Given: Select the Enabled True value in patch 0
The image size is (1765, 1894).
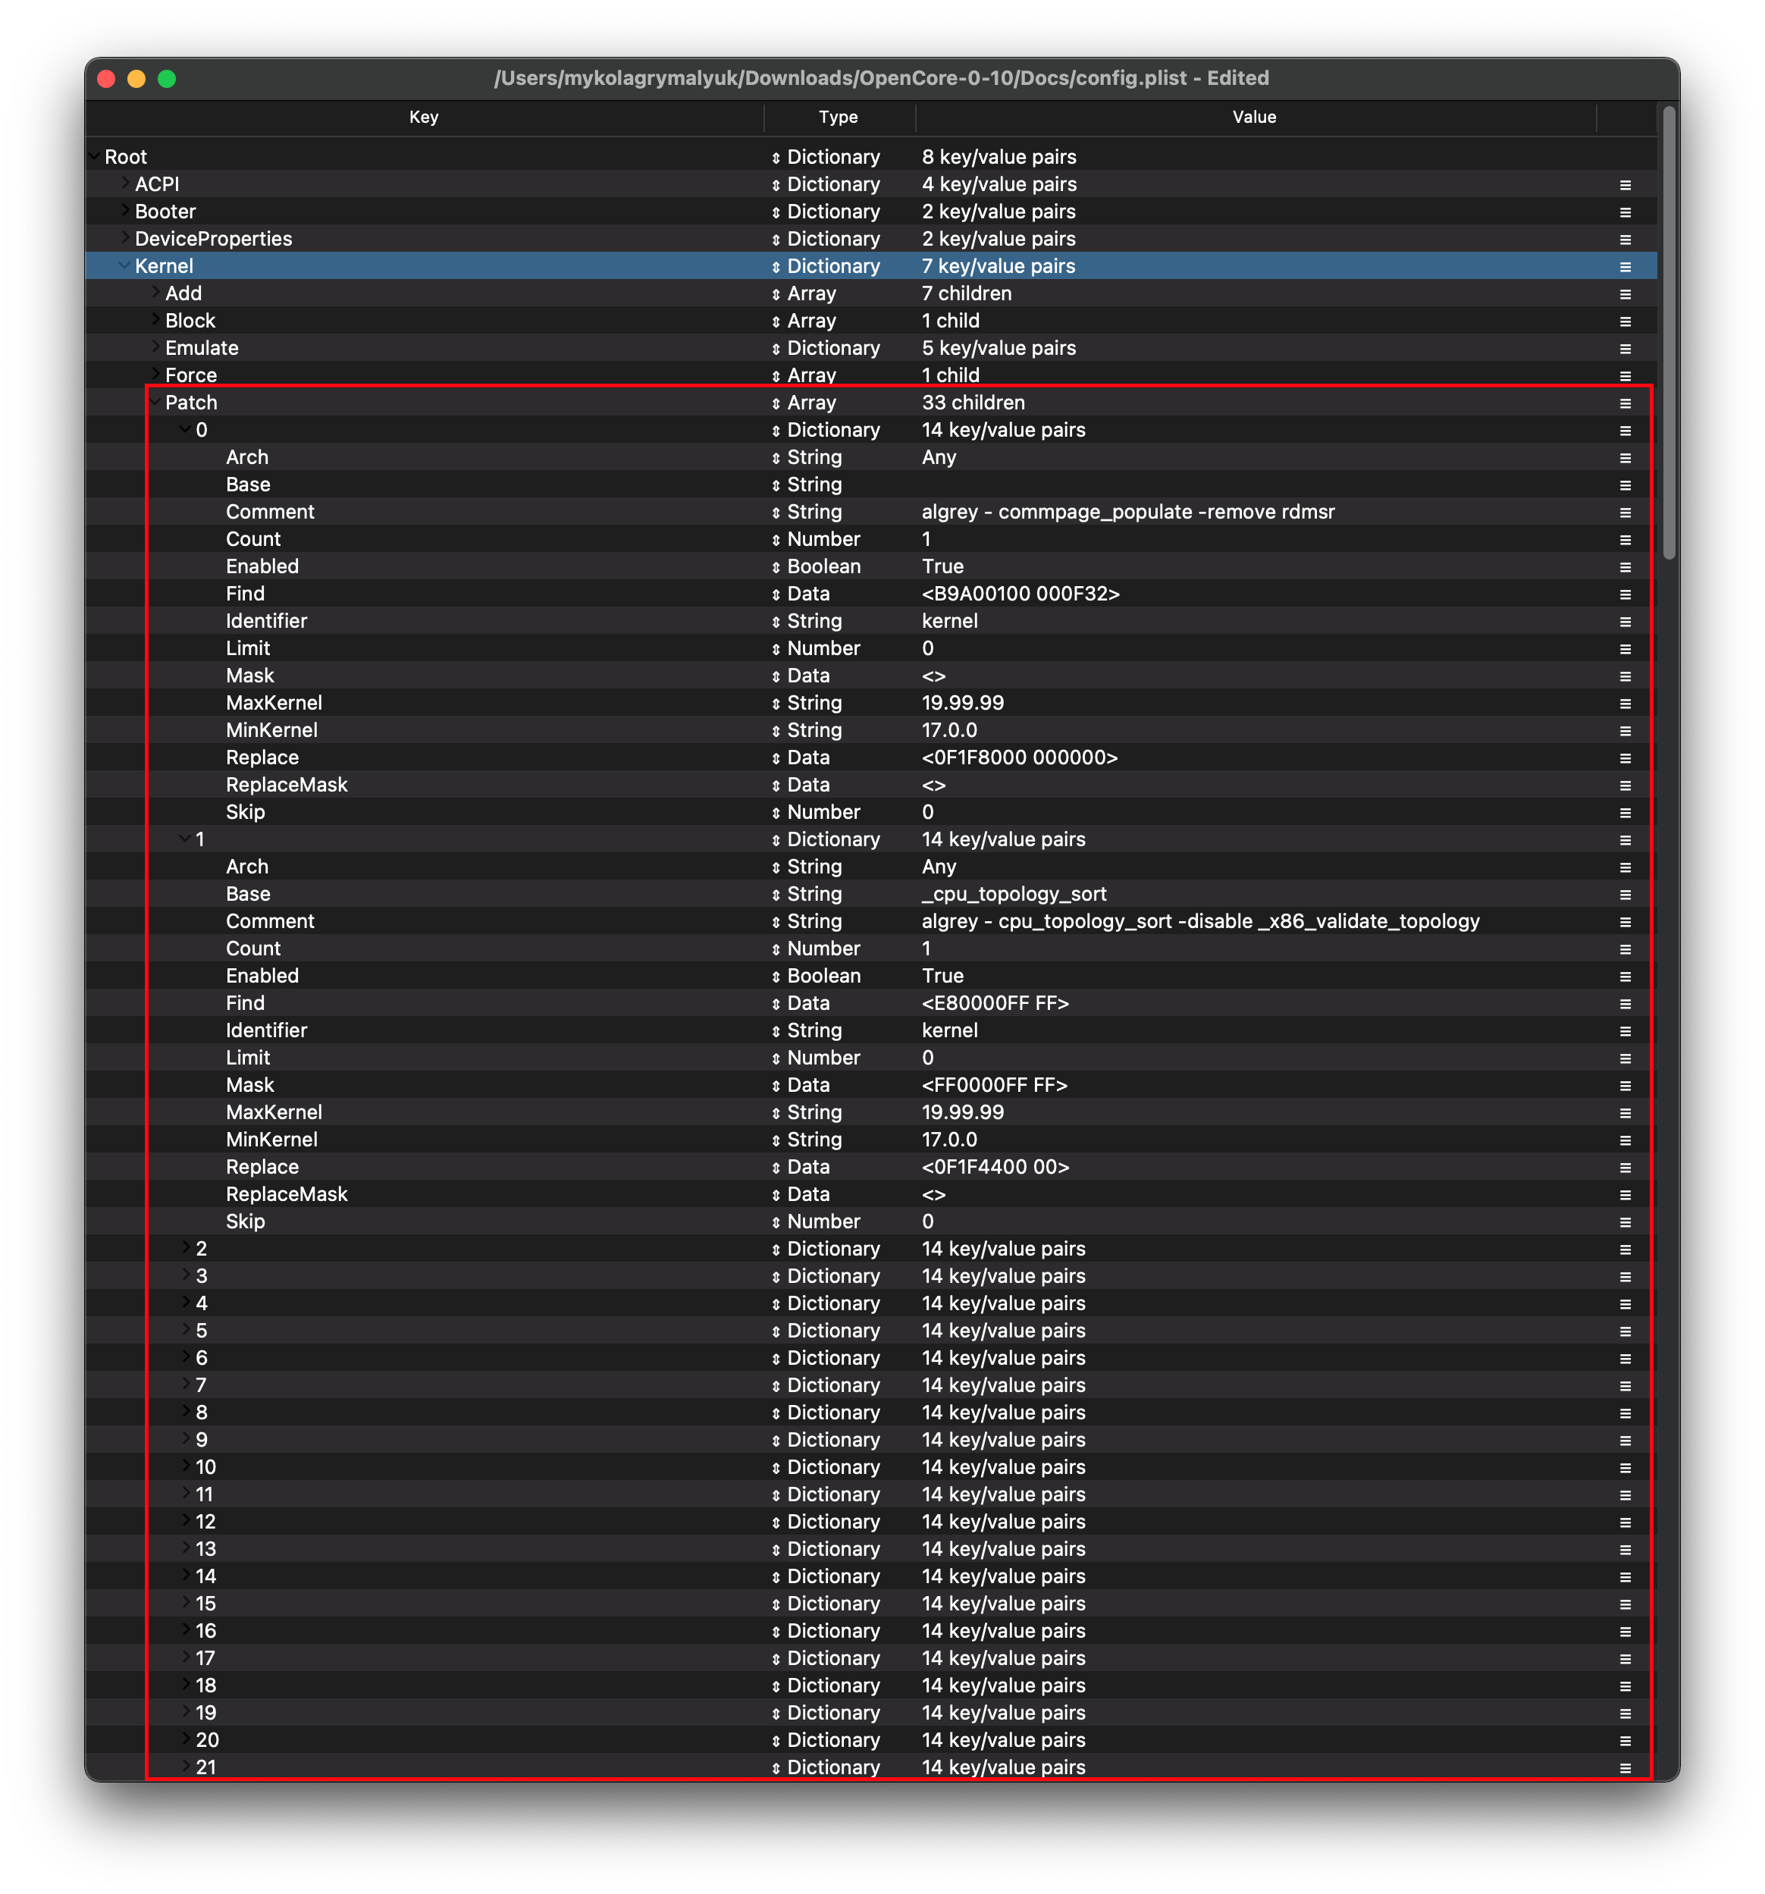Looking at the screenshot, I should click(942, 567).
